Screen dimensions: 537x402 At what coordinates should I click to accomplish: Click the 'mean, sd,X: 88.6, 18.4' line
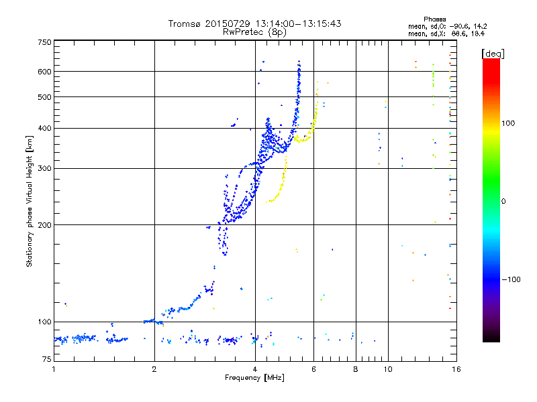446,33
